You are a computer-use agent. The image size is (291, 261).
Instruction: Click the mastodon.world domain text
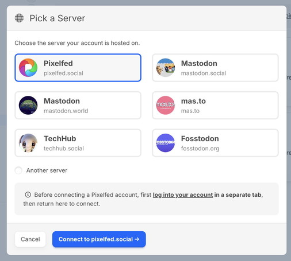[x=66, y=111]
